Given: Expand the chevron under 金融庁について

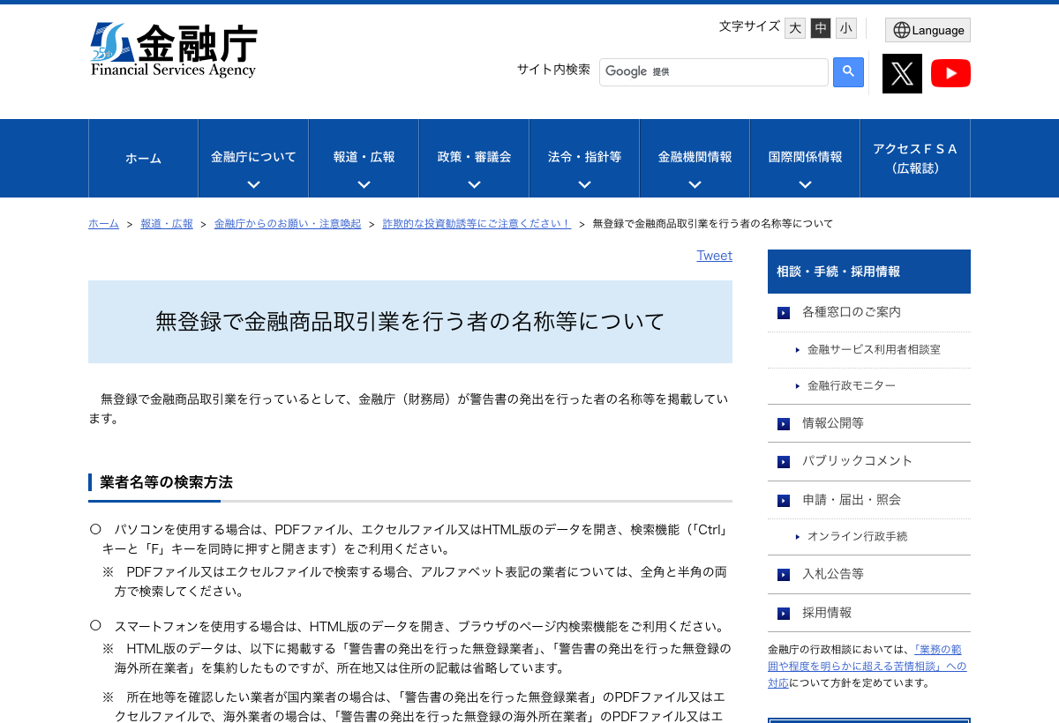Looking at the screenshot, I should (x=253, y=185).
